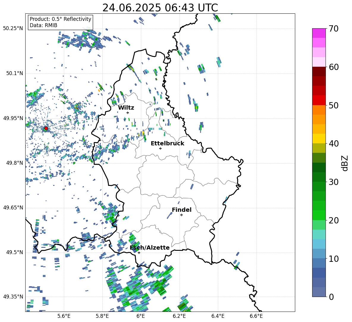Pick the yellow colorbar segment above 40
The image size is (352, 322).
point(319,139)
